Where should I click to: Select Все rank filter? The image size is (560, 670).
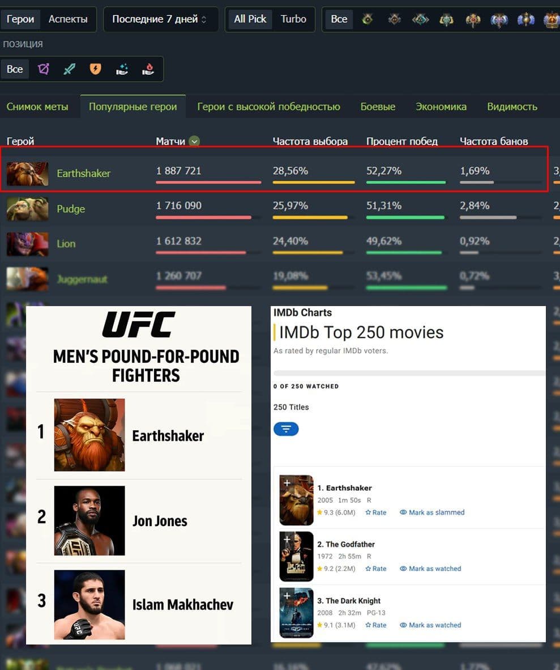(339, 19)
